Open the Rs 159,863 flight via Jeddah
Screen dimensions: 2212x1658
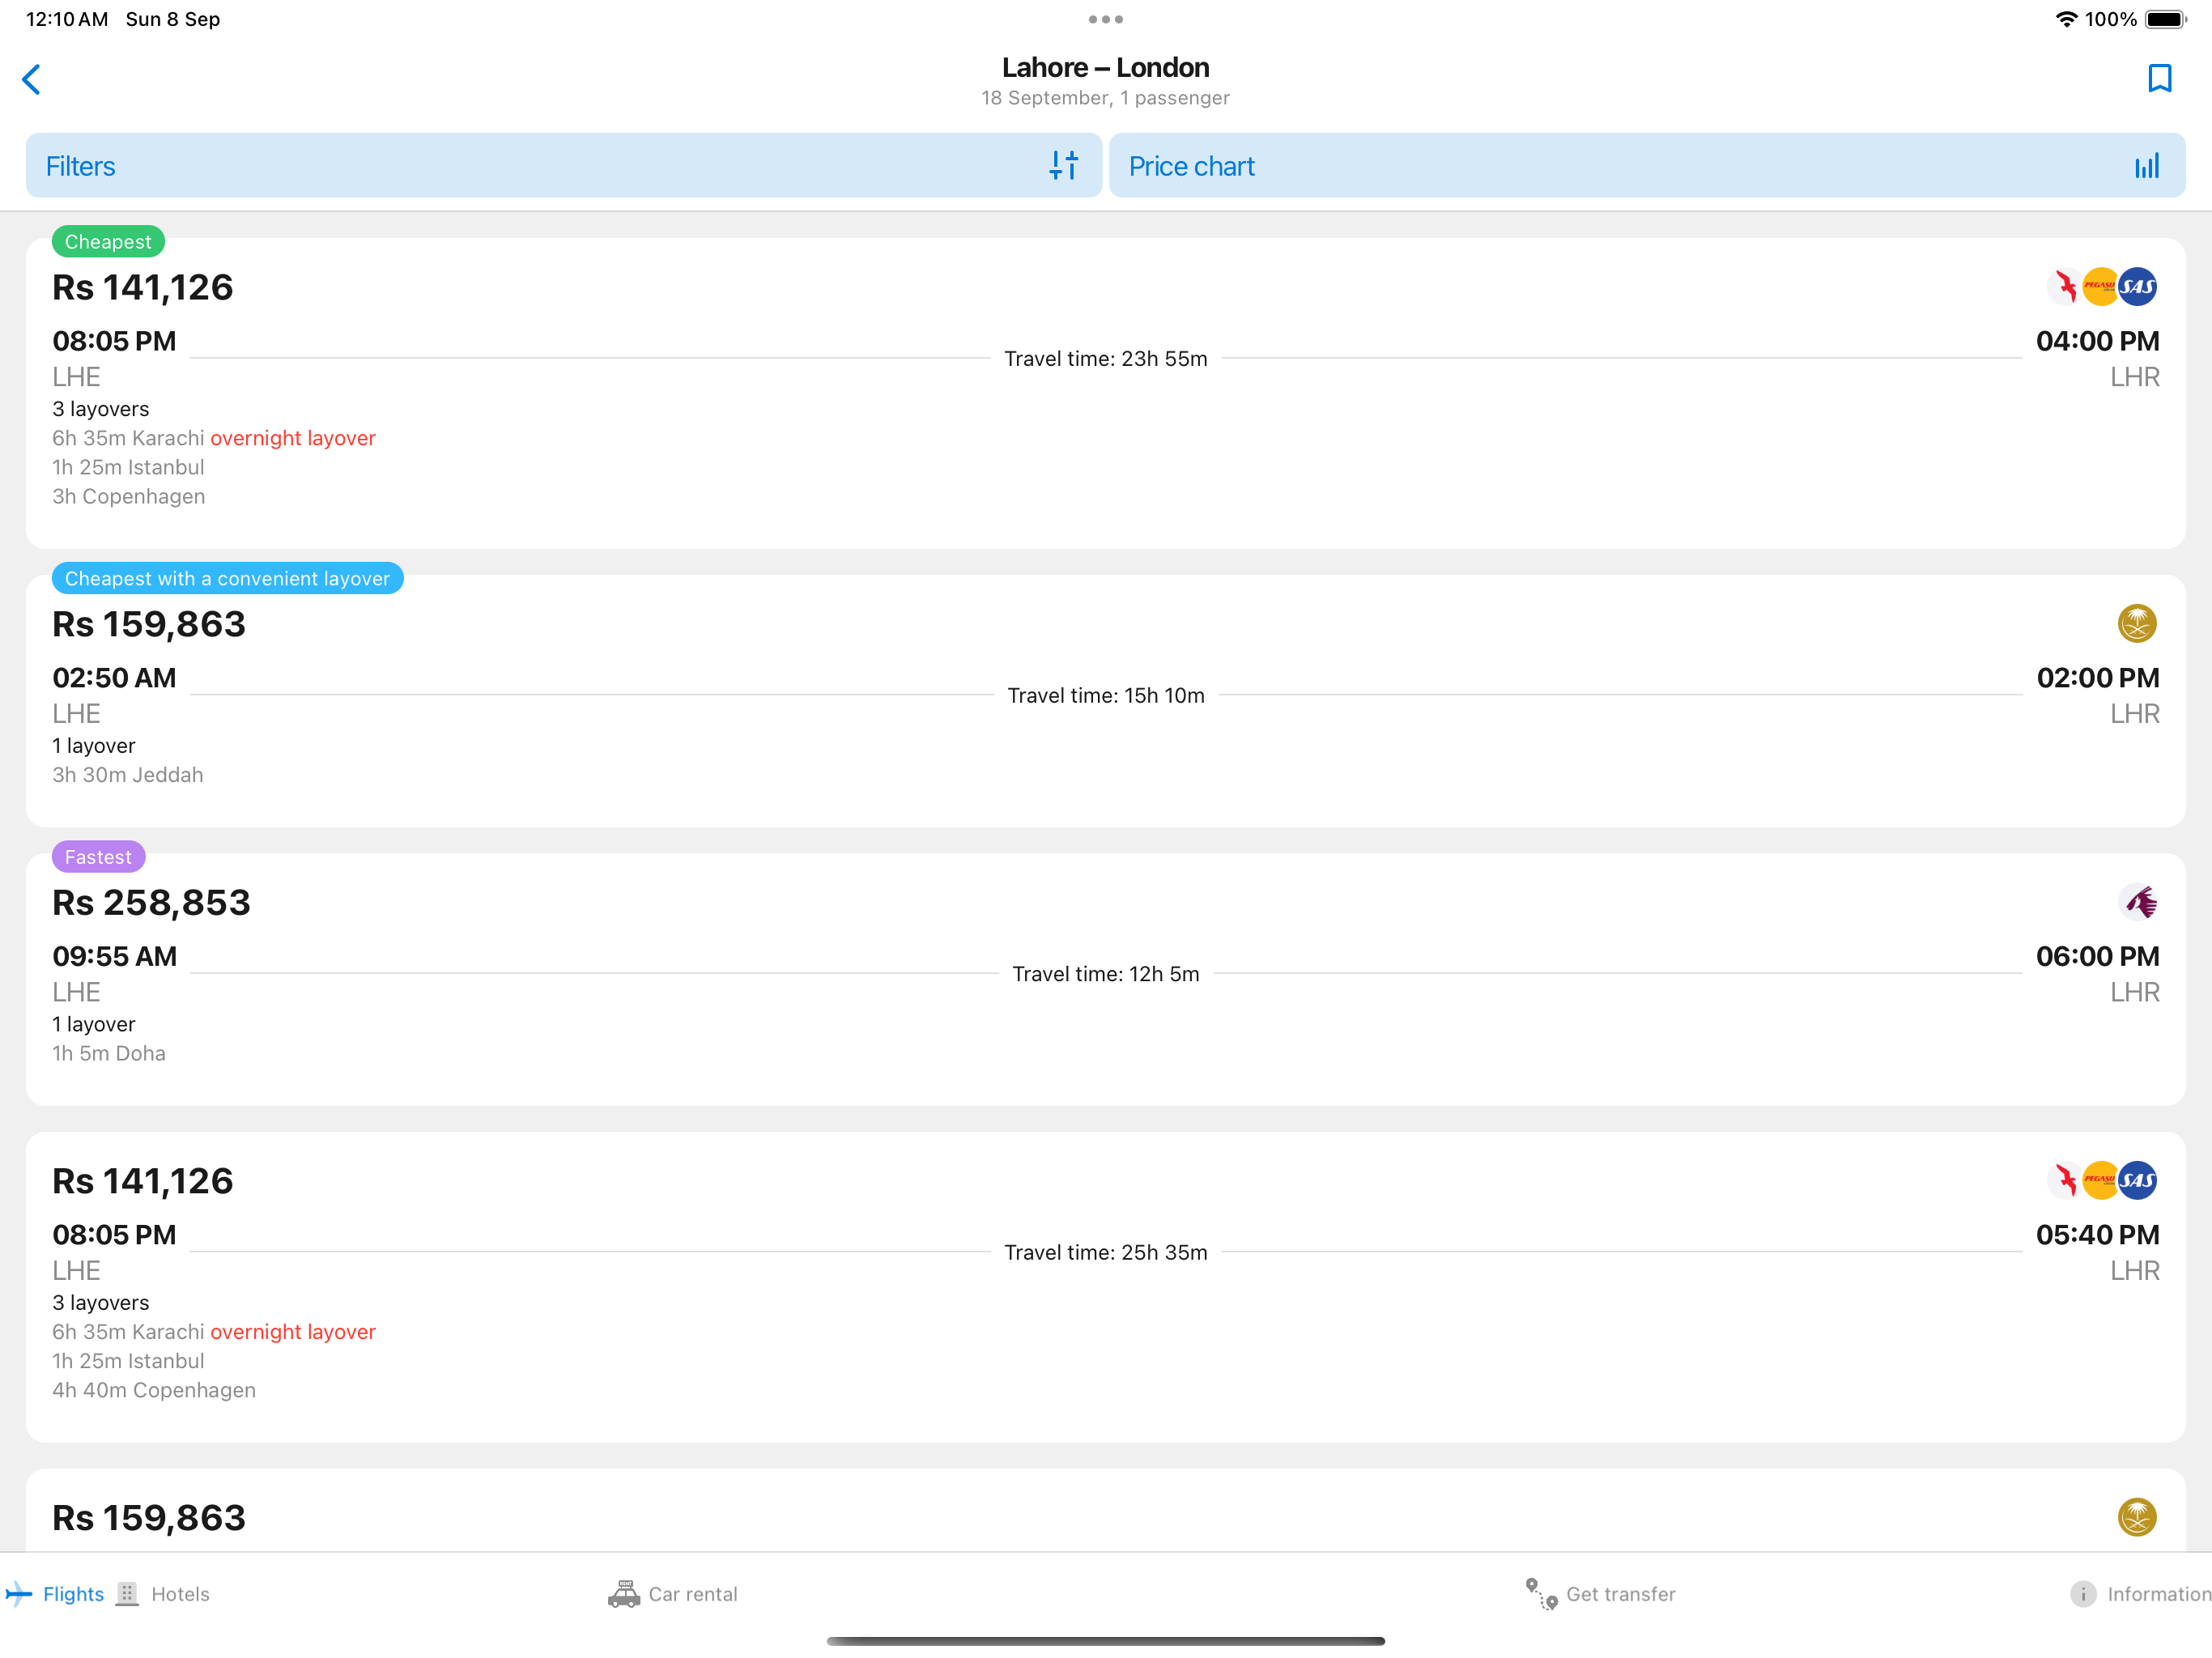(x=1106, y=700)
